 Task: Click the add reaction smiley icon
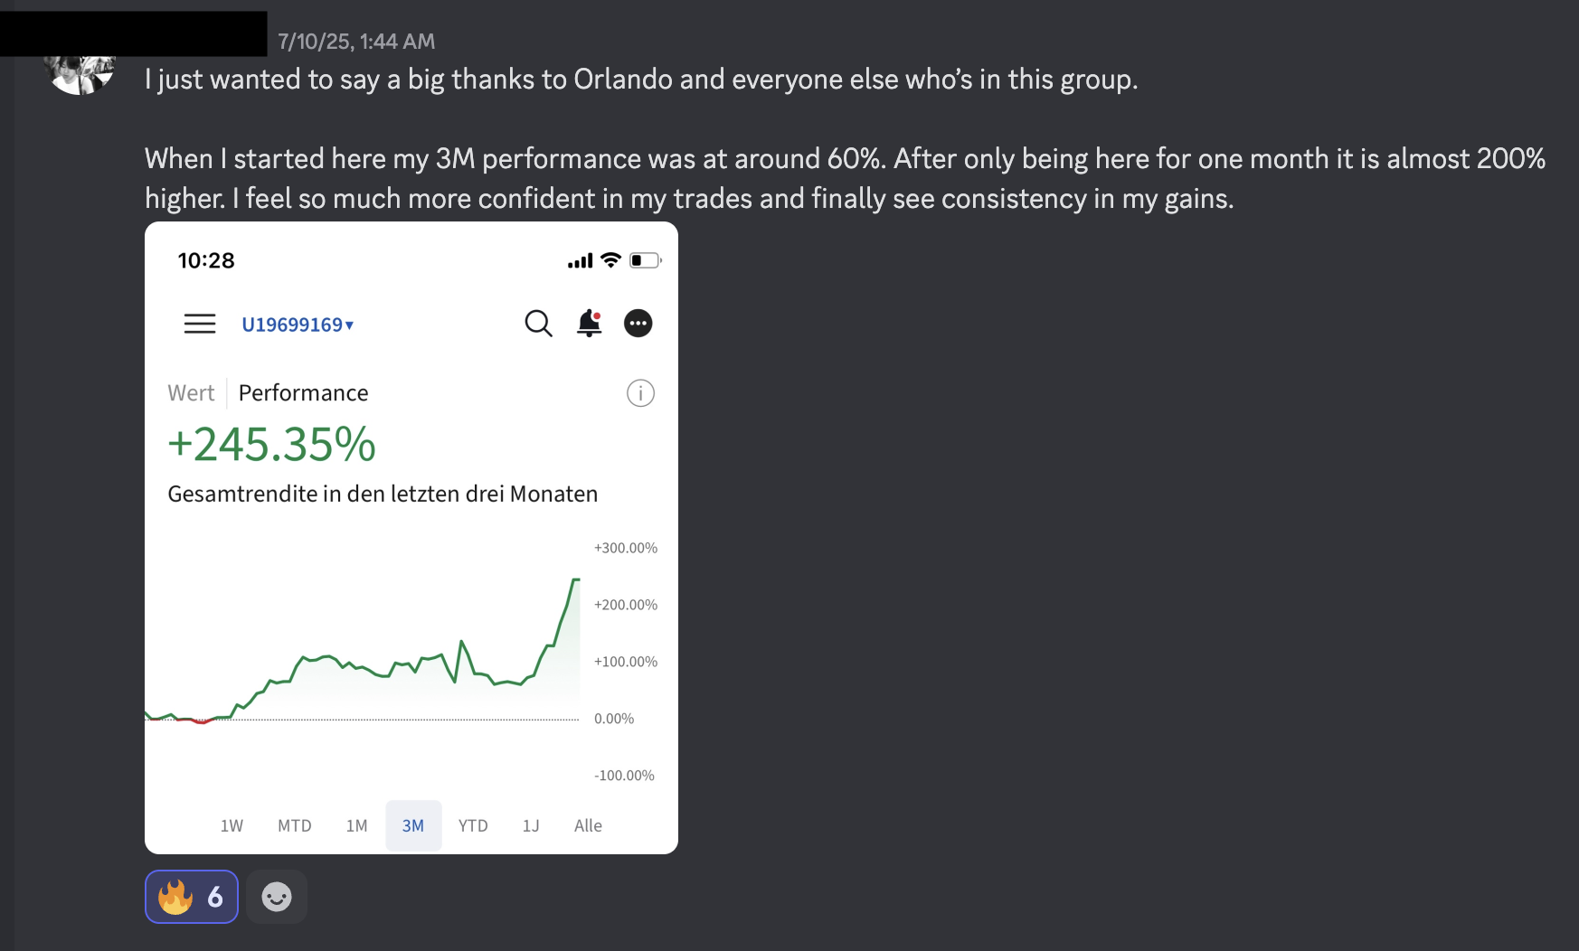(x=277, y=897)
